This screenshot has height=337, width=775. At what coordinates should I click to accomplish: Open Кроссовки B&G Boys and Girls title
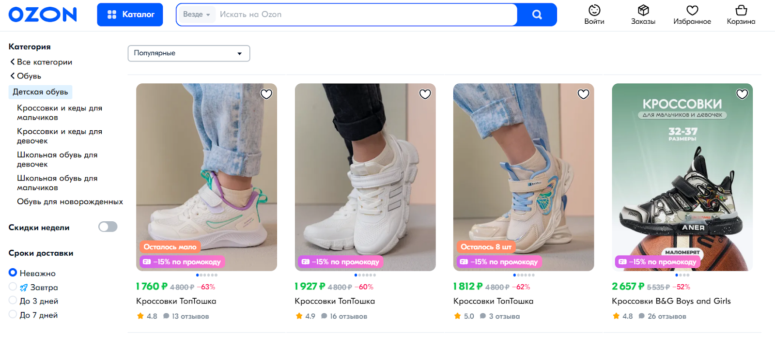(x=671, y=301)
